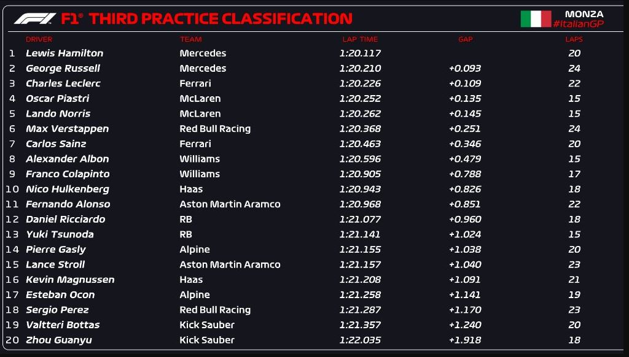Select the GAP column header
This screenshot has height=357, width=629.
click(x=466, y=39)
